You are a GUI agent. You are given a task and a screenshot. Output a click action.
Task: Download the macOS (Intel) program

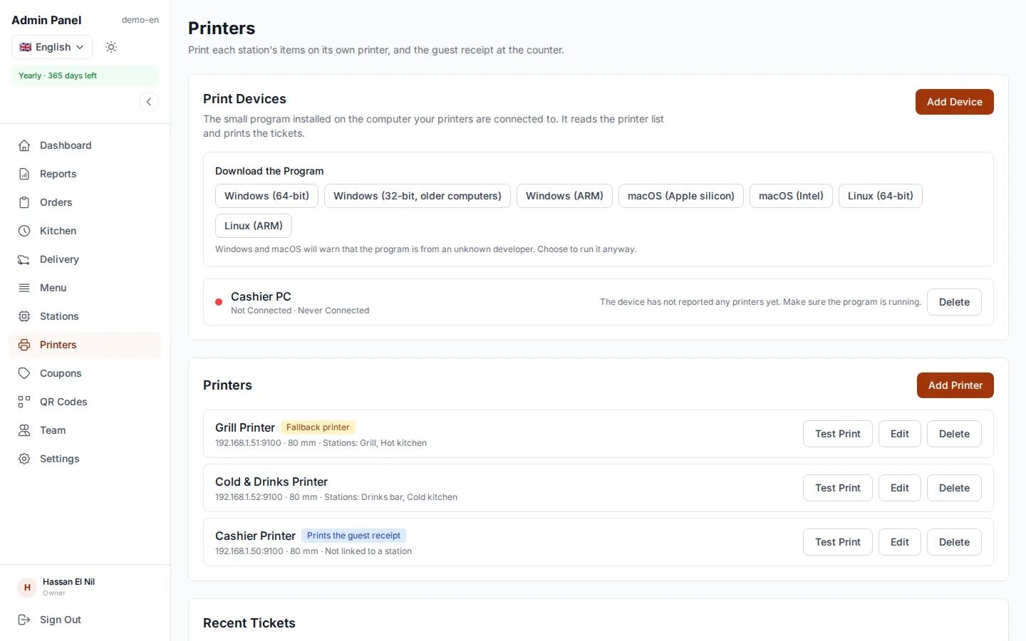791,196
